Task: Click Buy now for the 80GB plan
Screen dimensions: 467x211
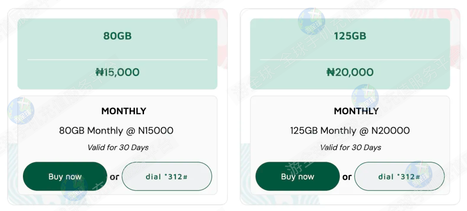Action: tap(65, 176)
